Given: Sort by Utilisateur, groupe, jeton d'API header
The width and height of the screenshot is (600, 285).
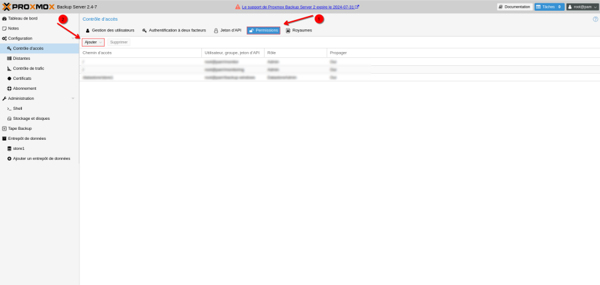Looking at the screenshot, I should point(233,53).
